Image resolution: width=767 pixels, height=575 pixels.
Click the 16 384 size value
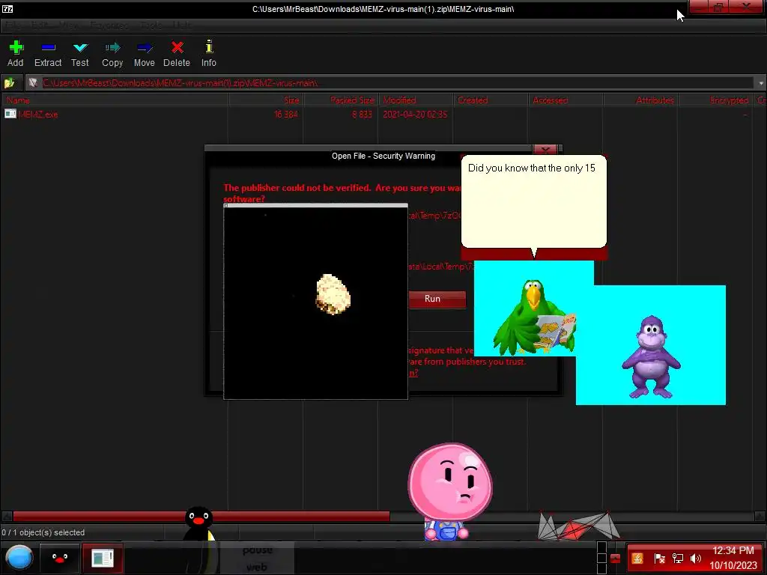tap(285, 115)
